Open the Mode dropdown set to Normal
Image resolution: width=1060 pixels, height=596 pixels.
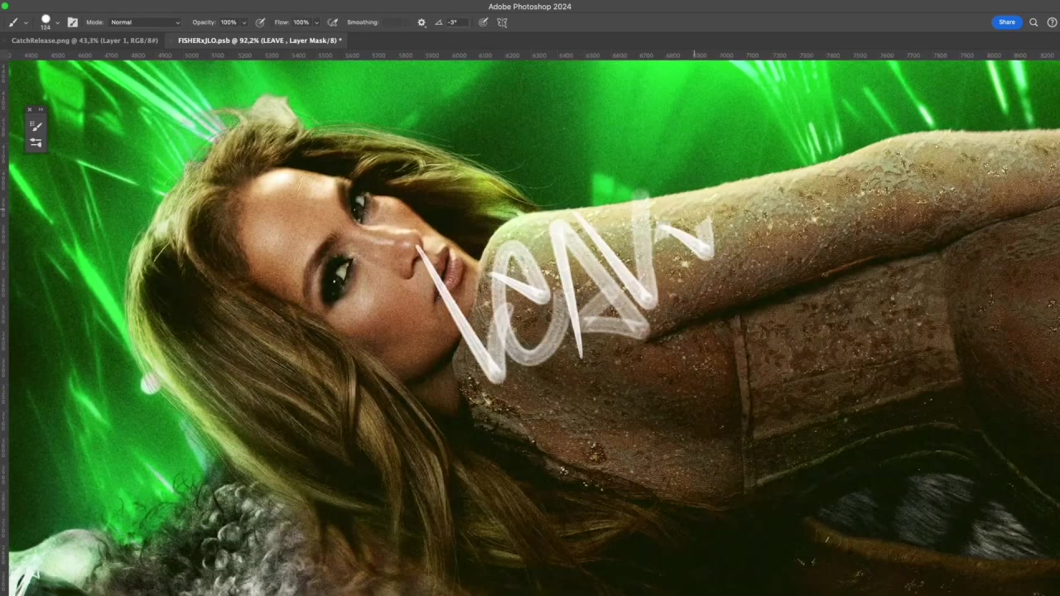pos(145,22)
